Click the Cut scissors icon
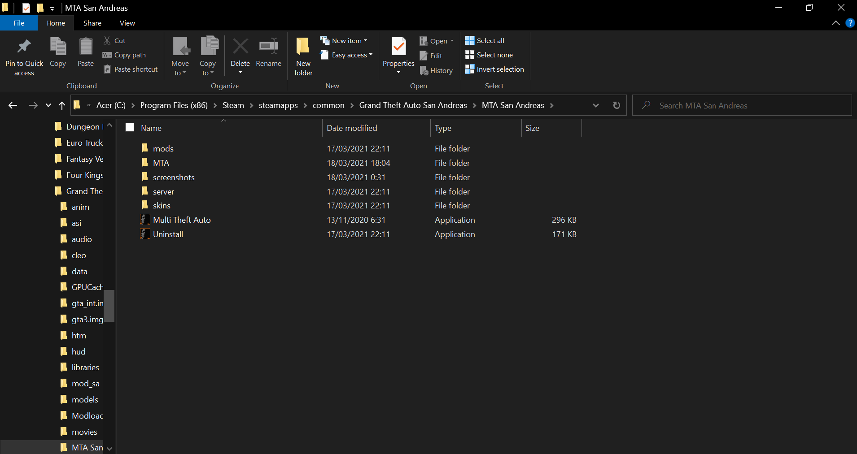The image size is (857, 454). tap(107, 41)
